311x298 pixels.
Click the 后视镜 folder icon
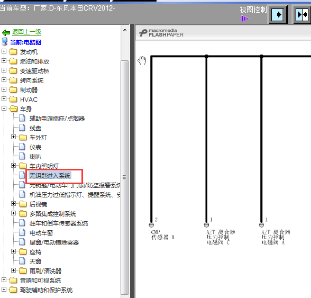point(23,204)
